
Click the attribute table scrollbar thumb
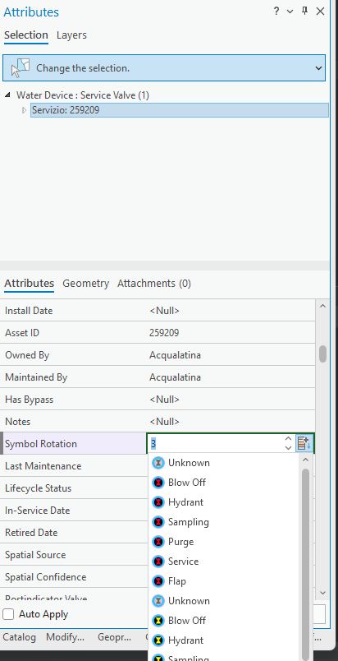click(x=322, y=354)
